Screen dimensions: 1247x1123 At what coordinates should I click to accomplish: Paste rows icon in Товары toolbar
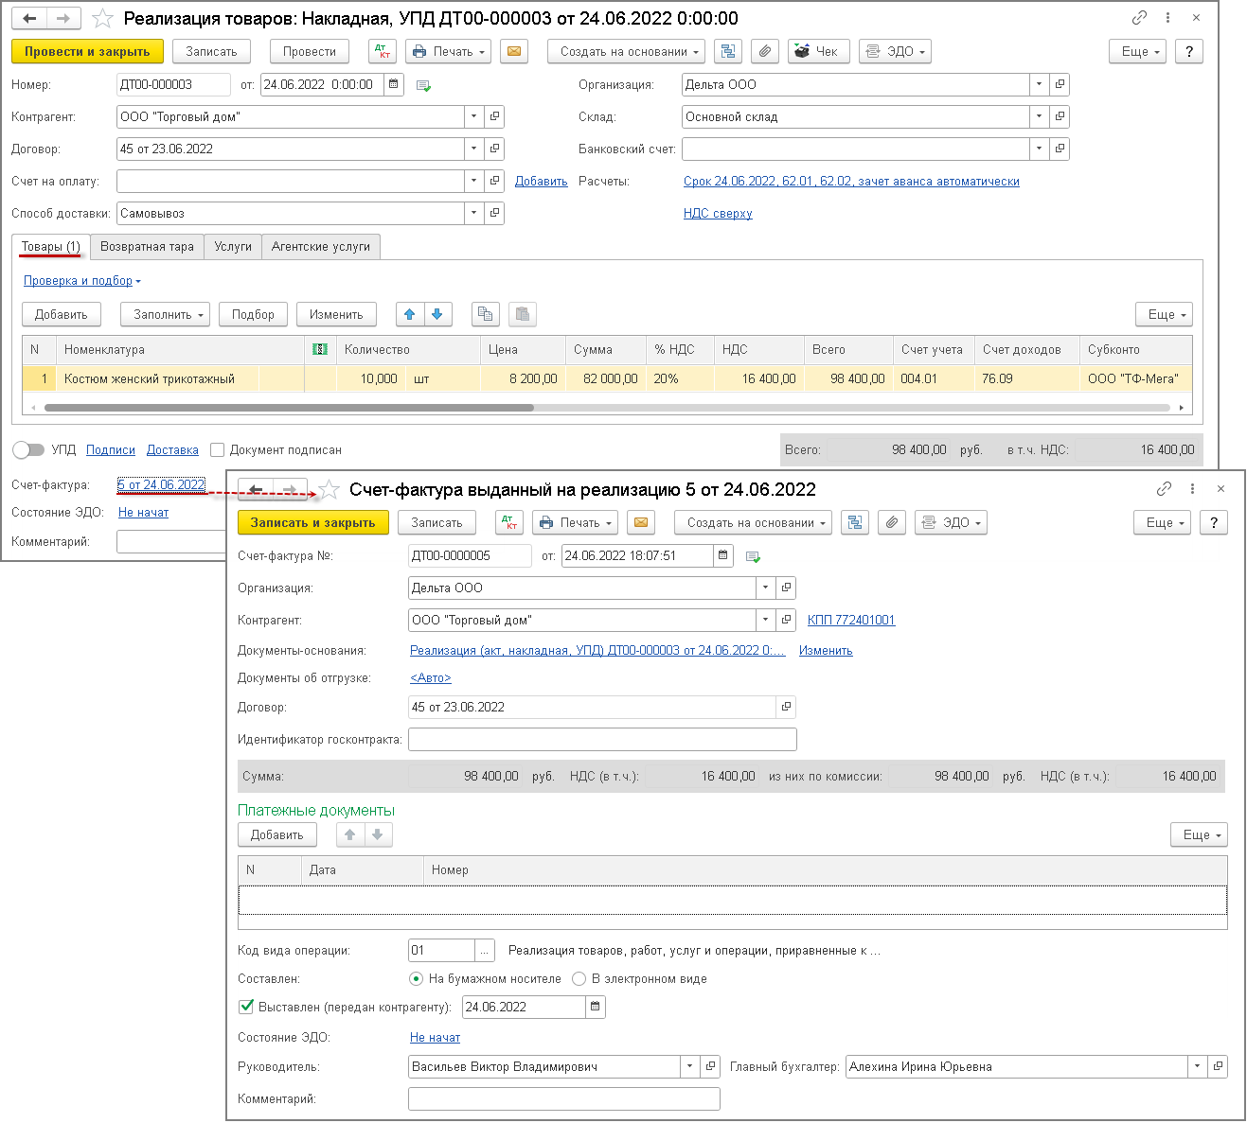523,314
